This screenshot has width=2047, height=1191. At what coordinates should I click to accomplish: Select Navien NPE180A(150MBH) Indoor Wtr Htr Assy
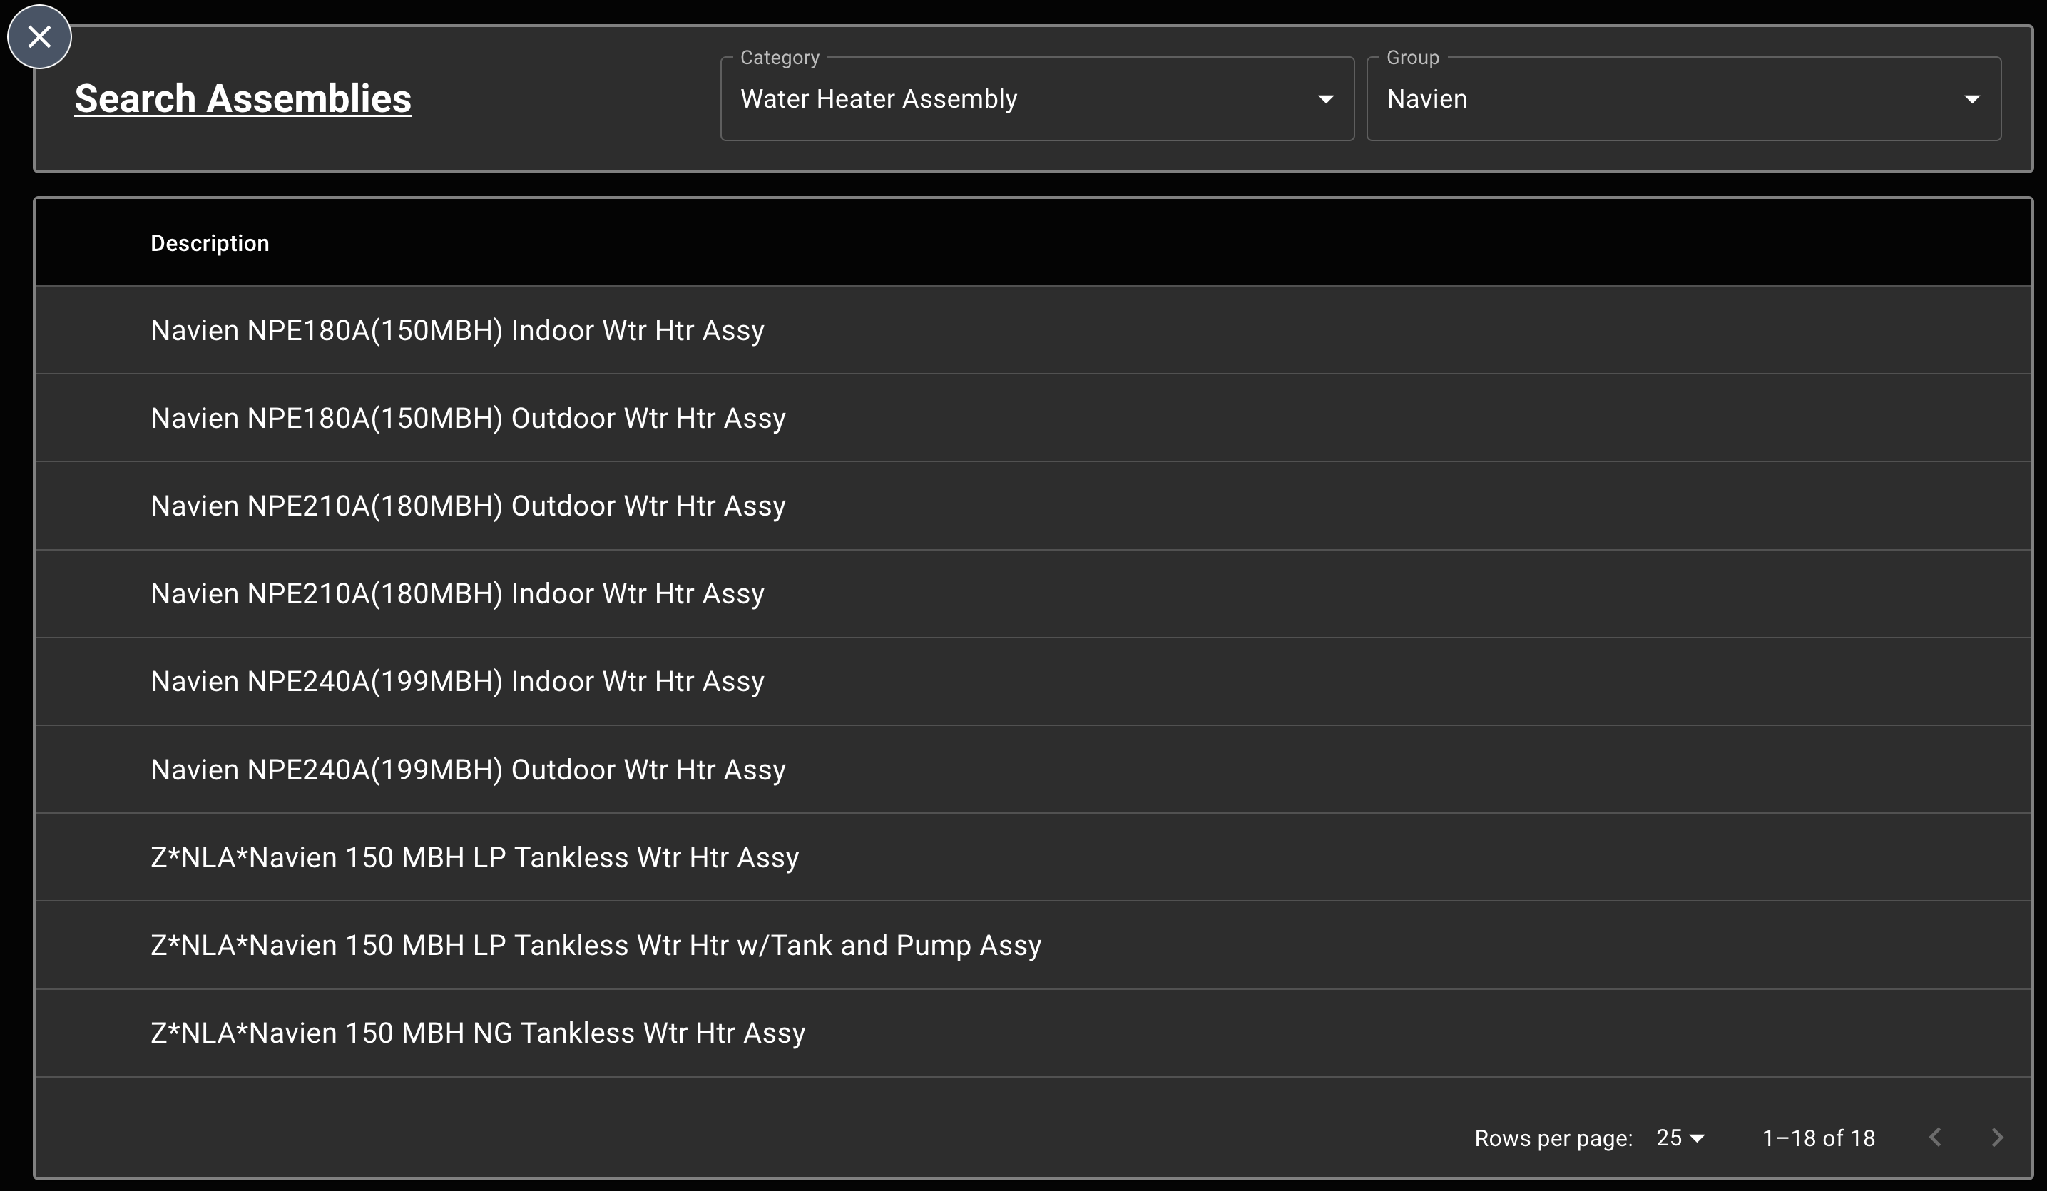tap(456, 329)
